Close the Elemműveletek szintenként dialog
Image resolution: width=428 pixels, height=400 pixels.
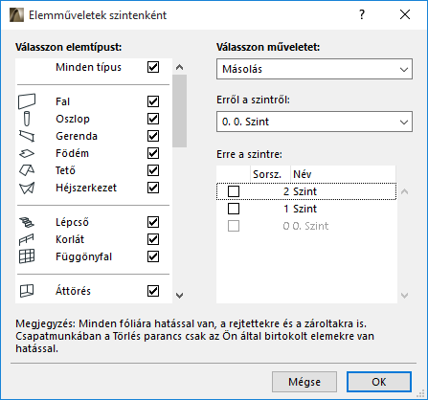tap(405, 14)
